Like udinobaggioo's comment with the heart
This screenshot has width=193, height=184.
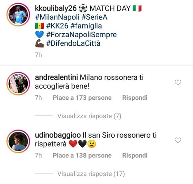[178, 140]
